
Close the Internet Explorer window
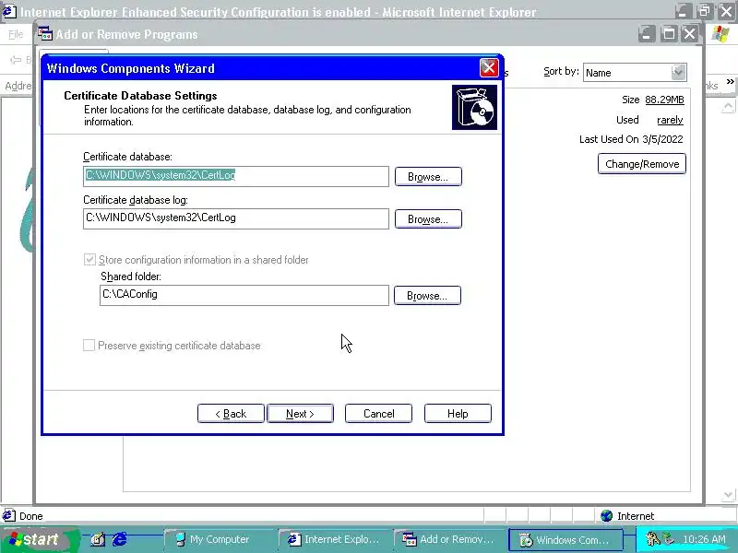pos(727,11)
